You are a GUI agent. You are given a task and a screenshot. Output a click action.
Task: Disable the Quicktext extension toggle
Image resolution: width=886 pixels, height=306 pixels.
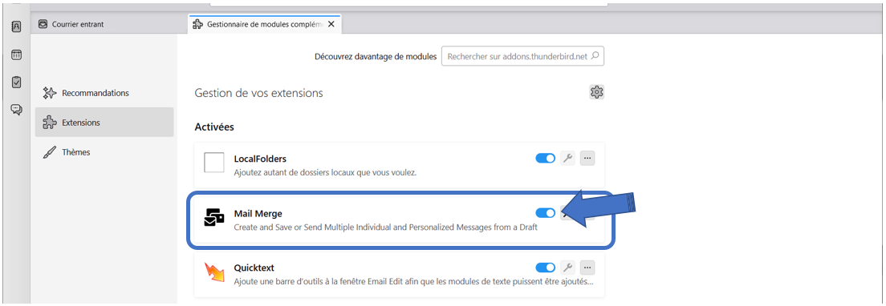[545, 267]
